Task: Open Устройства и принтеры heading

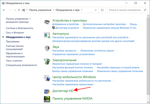Action: click(69, 20)
